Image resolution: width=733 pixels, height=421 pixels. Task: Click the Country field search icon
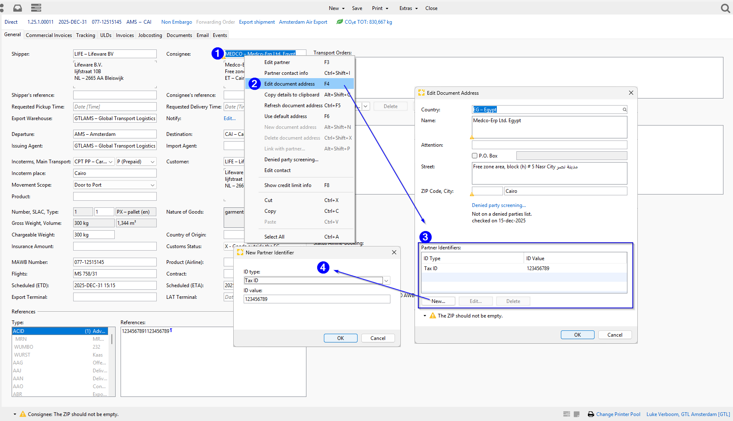pos(624,110)
